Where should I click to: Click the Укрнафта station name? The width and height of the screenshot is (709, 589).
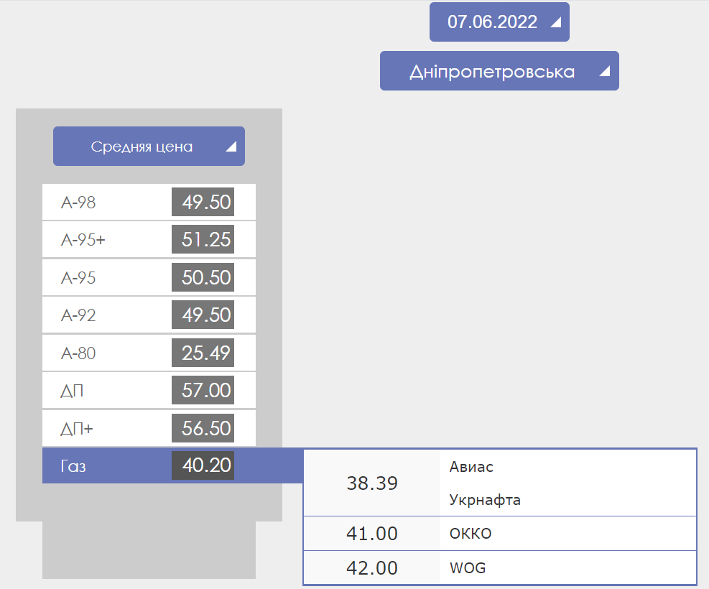tap(485, 500)
